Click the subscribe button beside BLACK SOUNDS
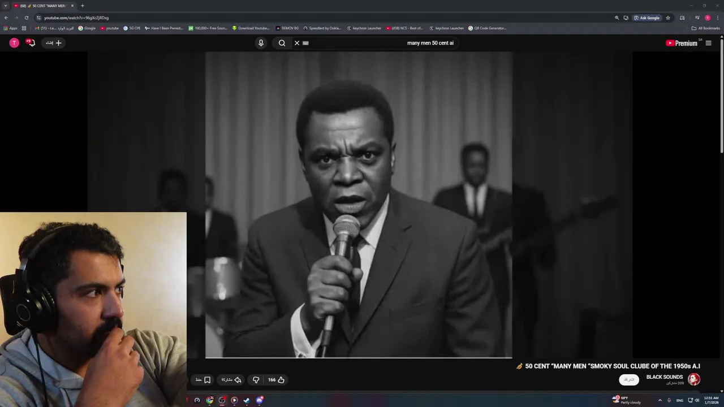Screen dimensions: 724x407 pos(629,380)
